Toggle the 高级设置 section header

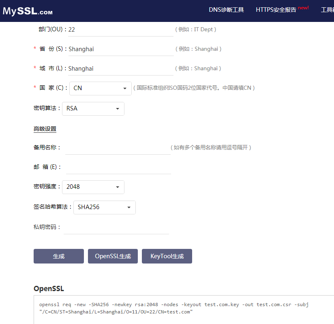point(45,129)
